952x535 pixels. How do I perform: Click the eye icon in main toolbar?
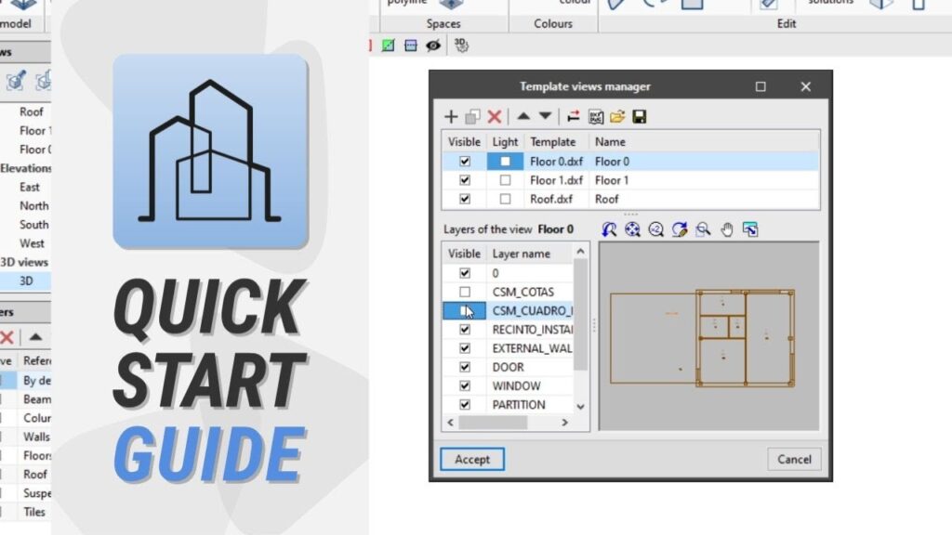(x=433, y=45)
